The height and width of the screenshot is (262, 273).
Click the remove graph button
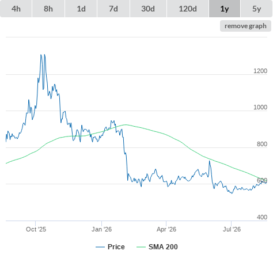(245, 26)
